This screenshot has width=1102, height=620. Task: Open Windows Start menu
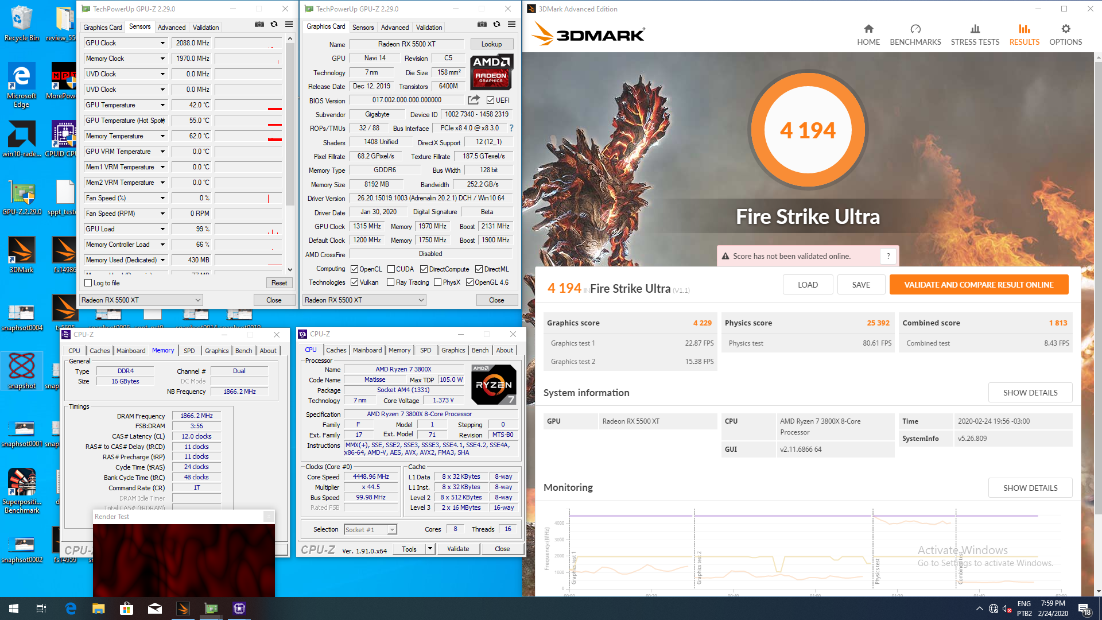[x=14, y=609]
